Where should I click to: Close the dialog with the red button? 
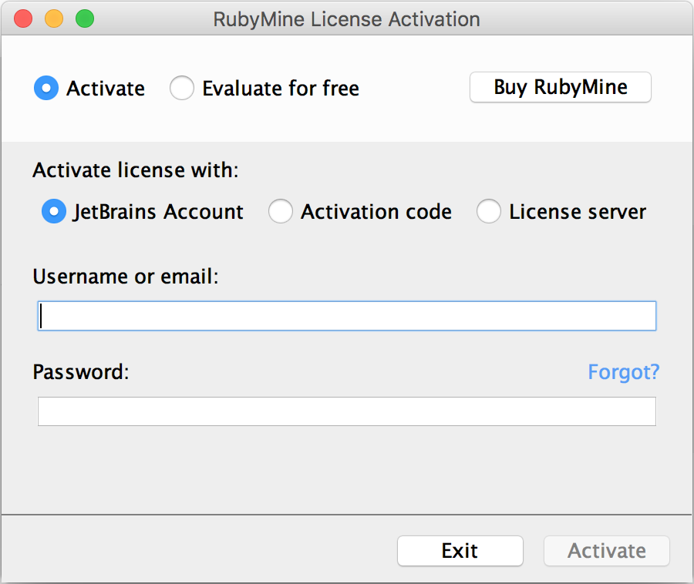click(23, 18)
